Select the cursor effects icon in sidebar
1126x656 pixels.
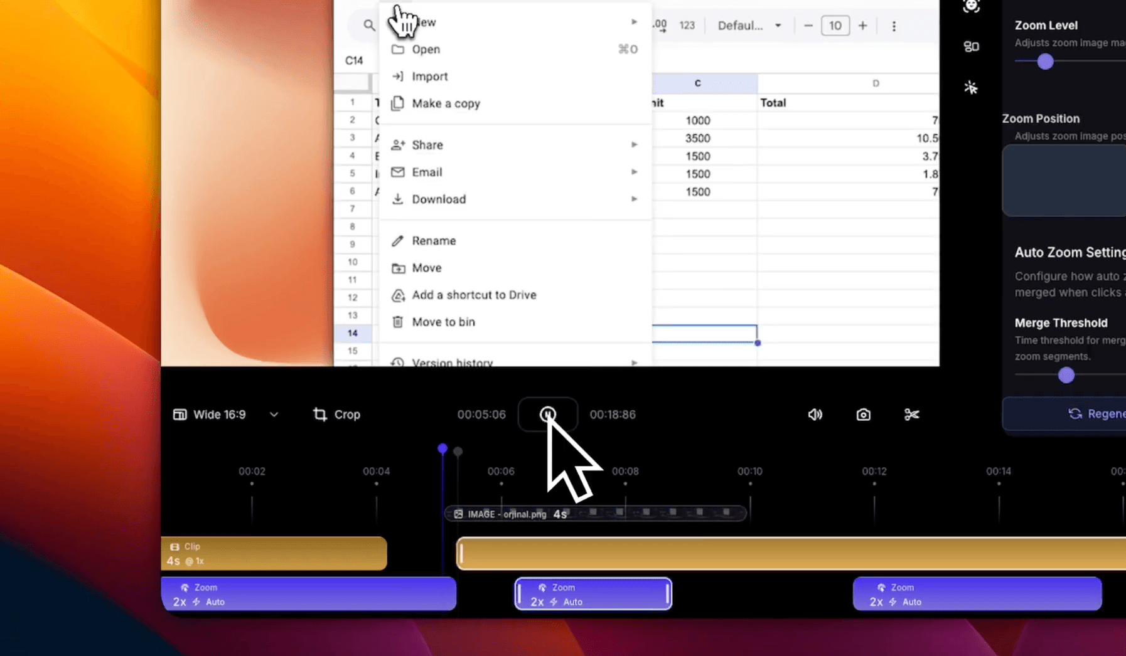(972, 87)
